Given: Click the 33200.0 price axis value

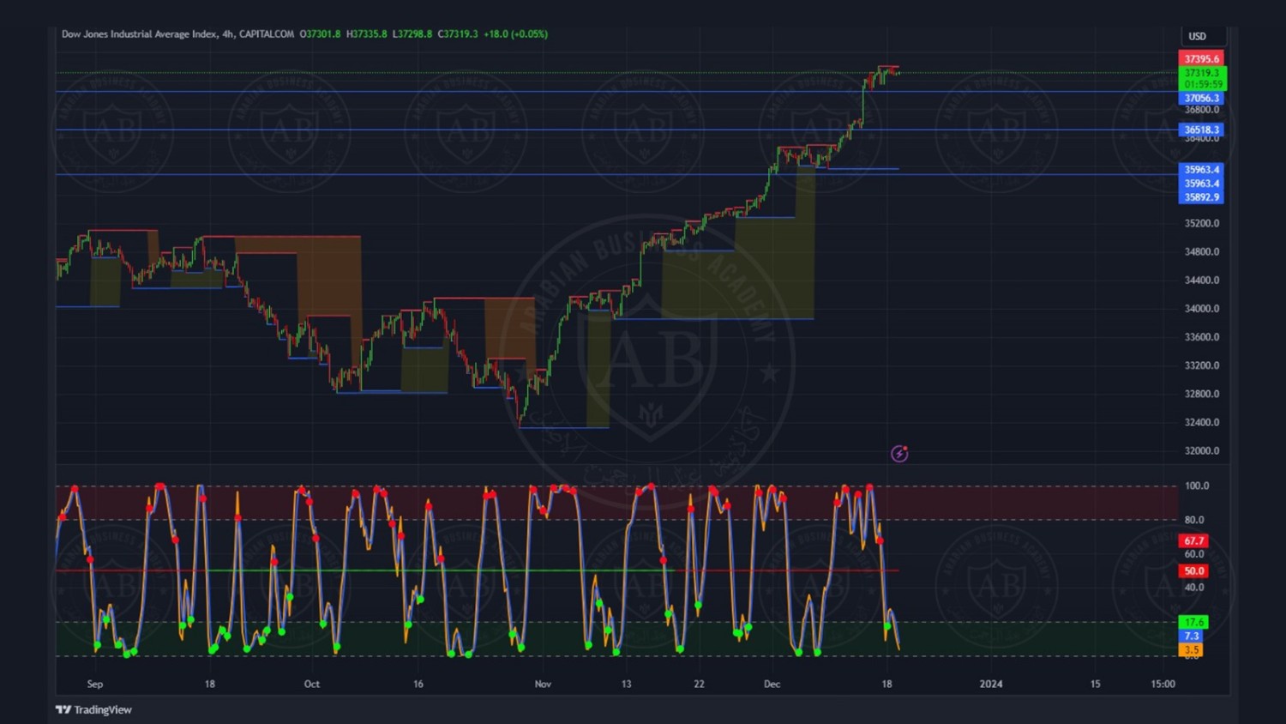Looking at the screenshot, I should pos(1201,365).
